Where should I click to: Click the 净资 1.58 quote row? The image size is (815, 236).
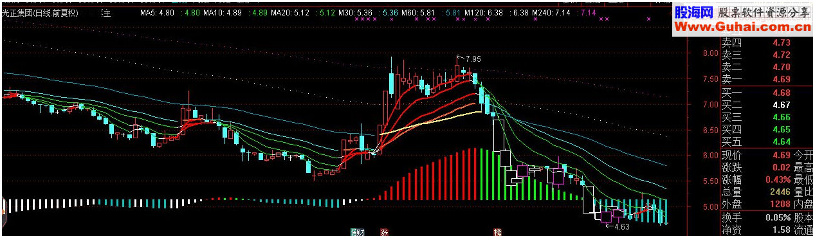coord(756,230)
